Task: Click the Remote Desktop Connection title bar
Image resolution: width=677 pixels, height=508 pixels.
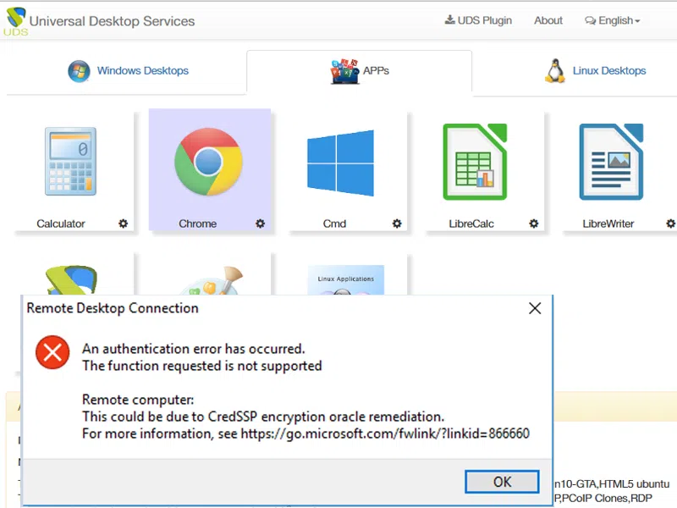Action: [x=287, y=308]
